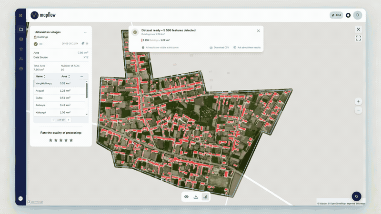Viewport: 381px width, 214px height.
Task: Select the Avazali row
Action: (x=60, y=91)
